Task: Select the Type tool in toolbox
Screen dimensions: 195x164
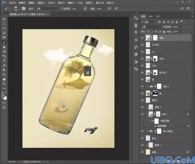Action: (4, 61)
